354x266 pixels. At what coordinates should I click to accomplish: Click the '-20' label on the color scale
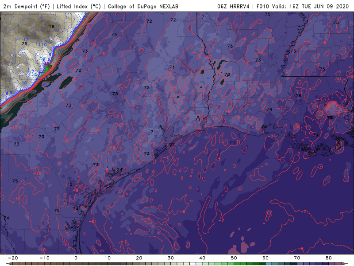(x=13, y=258)
